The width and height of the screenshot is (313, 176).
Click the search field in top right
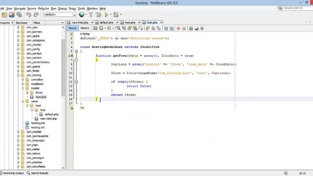tap(295, 8)
